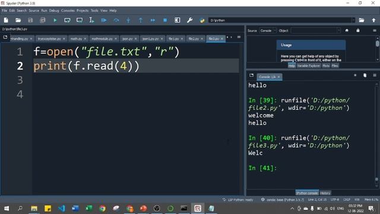
Task: Click Help pane vertical scrollbar
Action: tap(378, 48)
